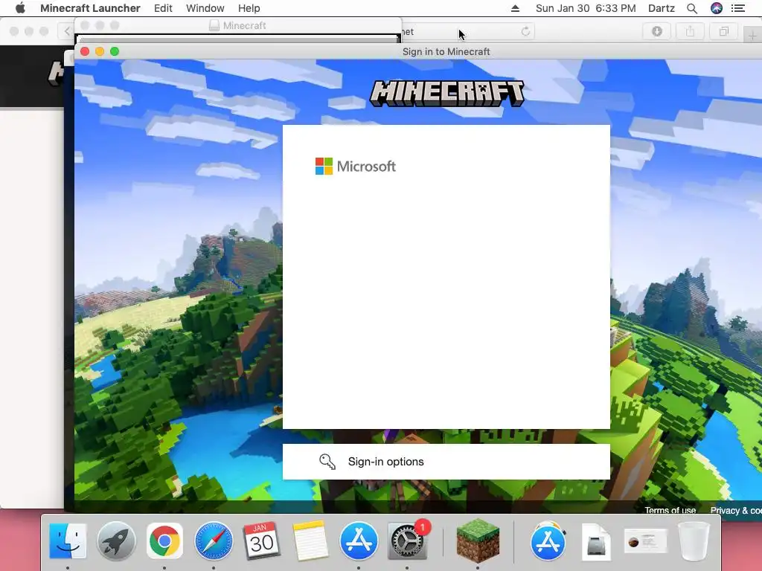Viewport: 762px width, 571px height.
Task: Open App Store icon beside Notes
Action: [359, 541]
